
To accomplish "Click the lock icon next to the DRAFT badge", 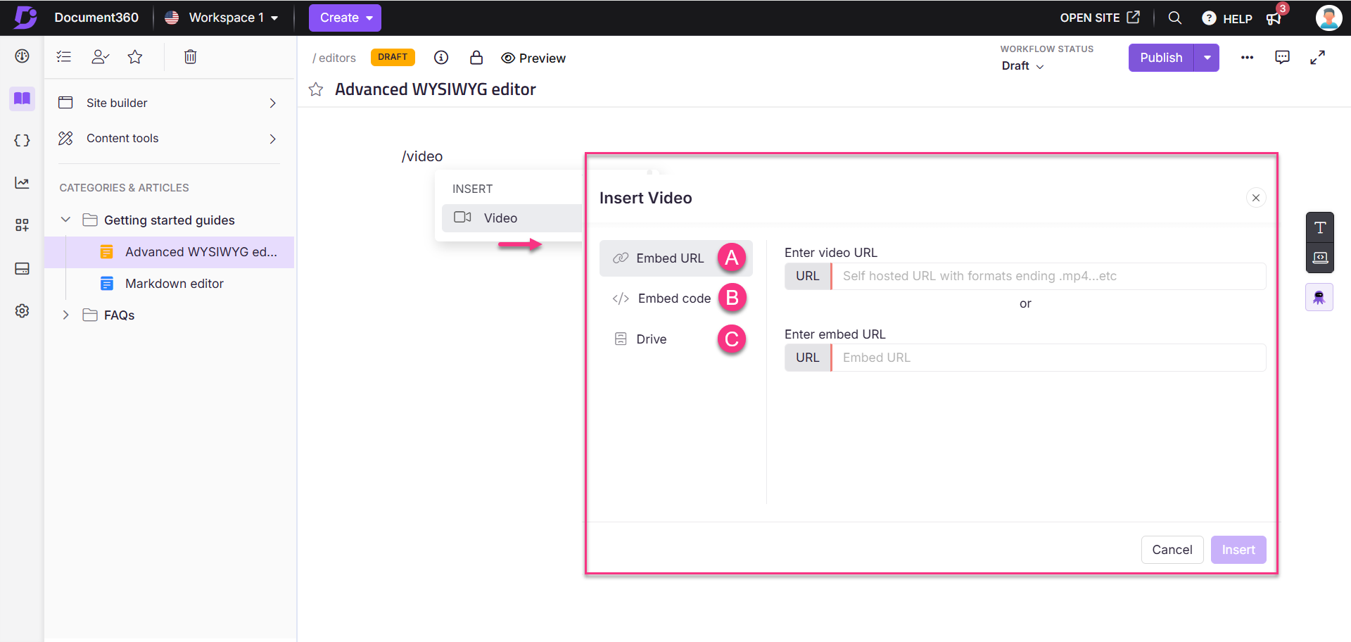I will (476, 58).
